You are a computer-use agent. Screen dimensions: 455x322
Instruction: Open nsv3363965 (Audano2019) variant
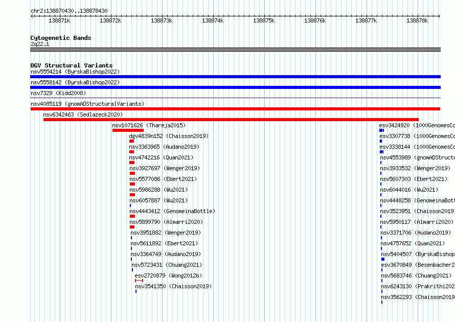(164, 147)
